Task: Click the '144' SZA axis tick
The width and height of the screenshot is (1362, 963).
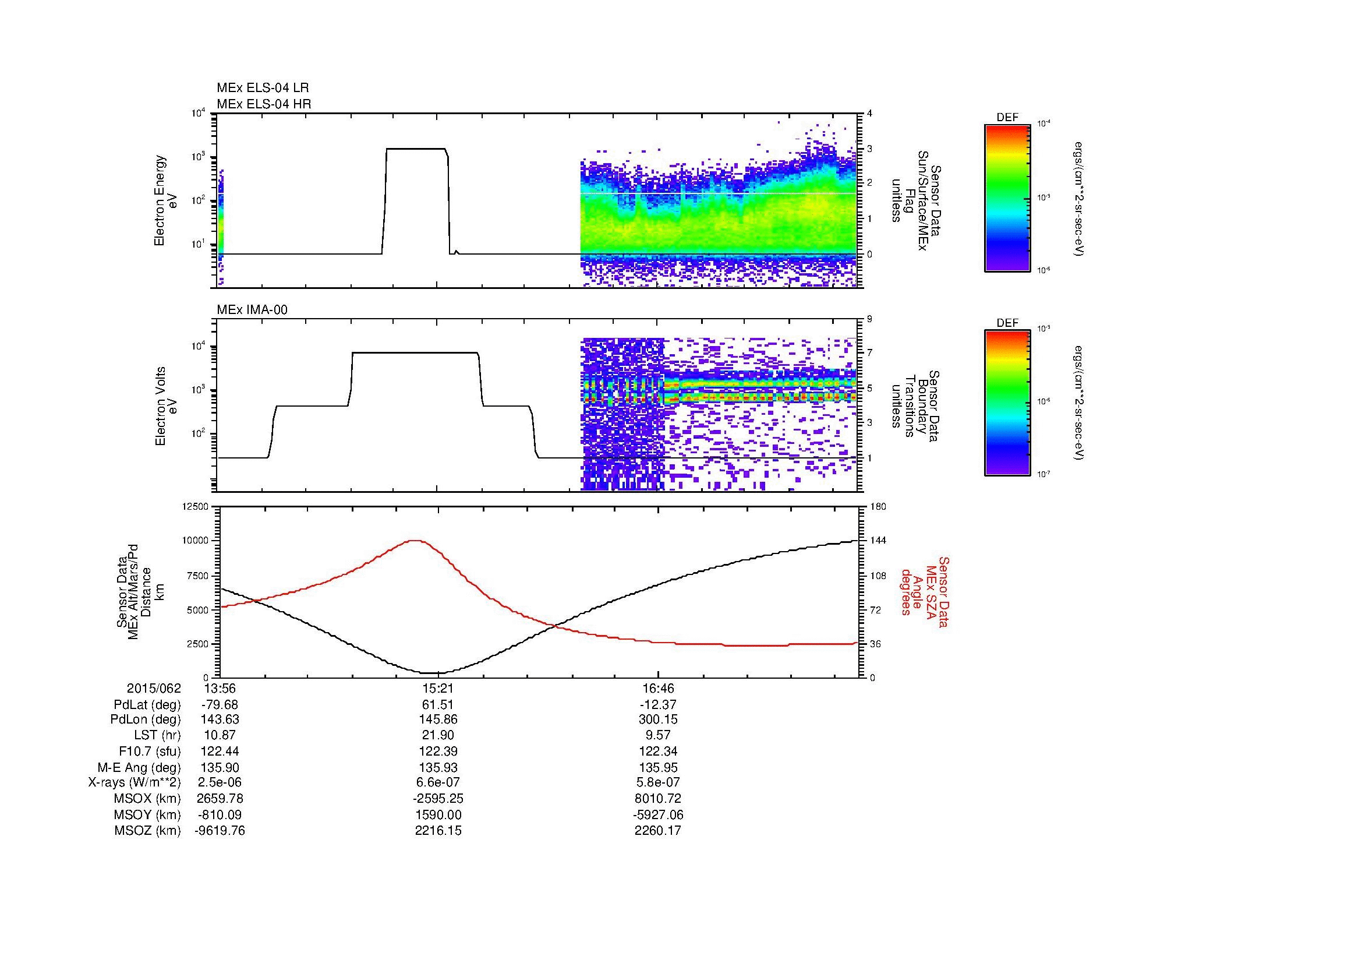Action: click(878, 541)
